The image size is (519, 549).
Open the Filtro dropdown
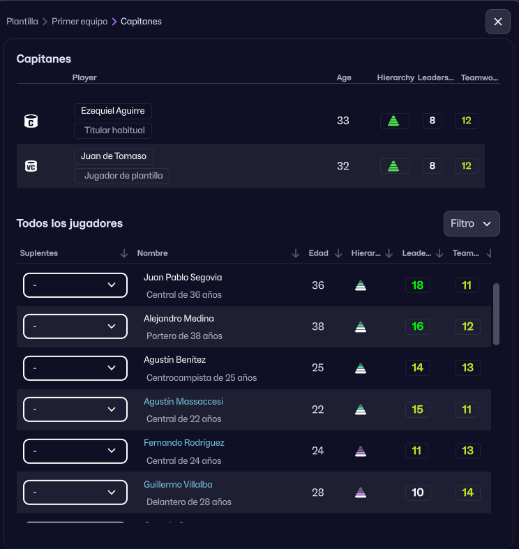(472, 223)
